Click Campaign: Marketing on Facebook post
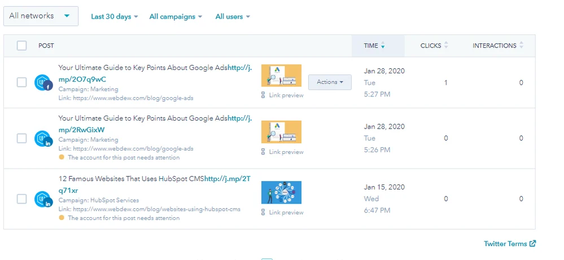The image size is (564, 260). coord(88,89)
